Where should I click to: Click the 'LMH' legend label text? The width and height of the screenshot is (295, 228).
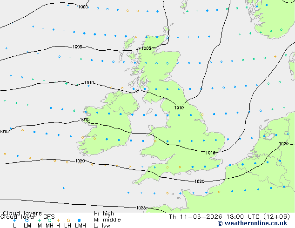pos(80,225)
